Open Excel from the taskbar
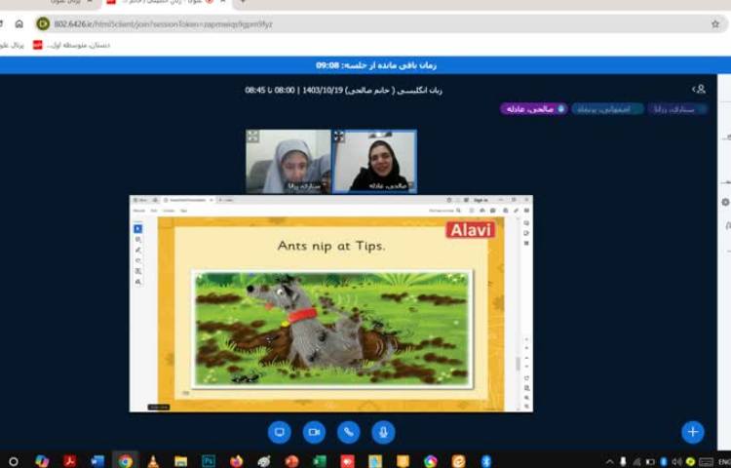 tap(320, 461)
